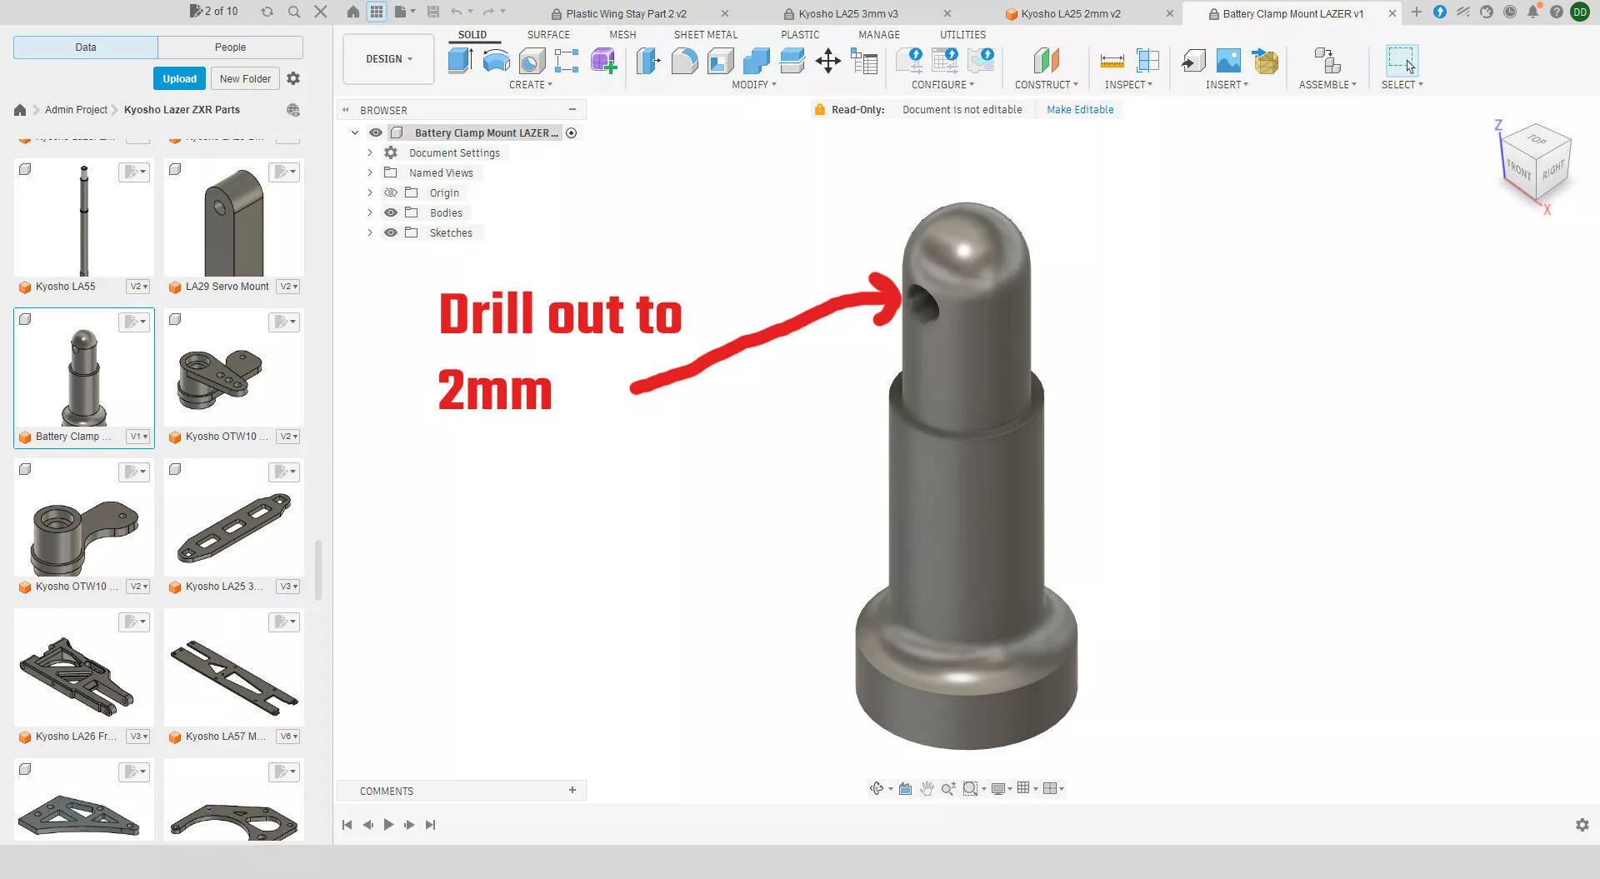This screenshot has width=1600, height=879.
Task: Click the Hole tool icon
Action: [x=532, y=61]
